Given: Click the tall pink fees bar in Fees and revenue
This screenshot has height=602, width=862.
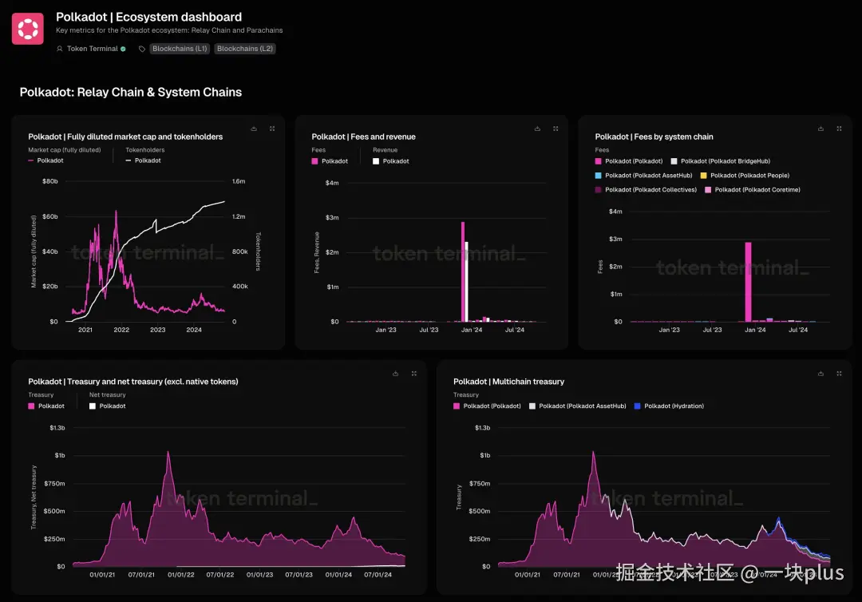Looking at the screenshot, I should pyautogui.click(x=463, y=271).
